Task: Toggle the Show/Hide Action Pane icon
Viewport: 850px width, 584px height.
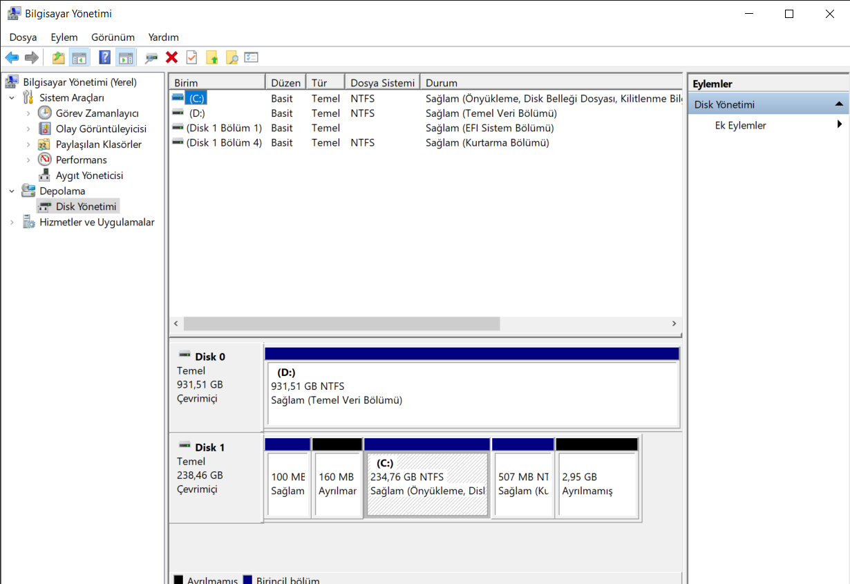Action: pos(125,57)
